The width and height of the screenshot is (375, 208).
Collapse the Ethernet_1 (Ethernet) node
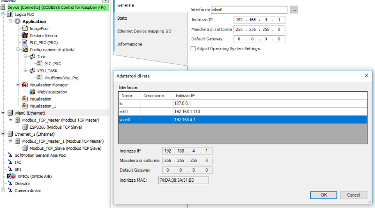coord(3,134)
